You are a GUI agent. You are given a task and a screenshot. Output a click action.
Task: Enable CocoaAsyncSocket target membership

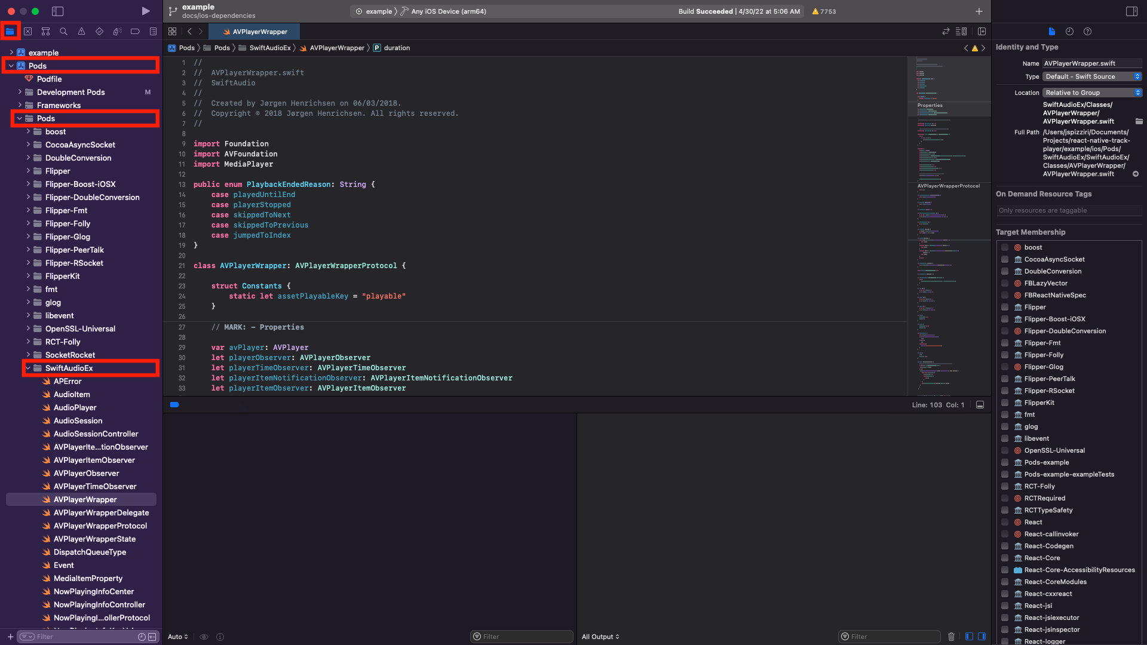1005,259
